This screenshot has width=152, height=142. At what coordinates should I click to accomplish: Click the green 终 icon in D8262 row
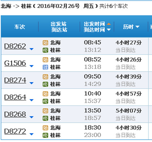pos(45,50)
